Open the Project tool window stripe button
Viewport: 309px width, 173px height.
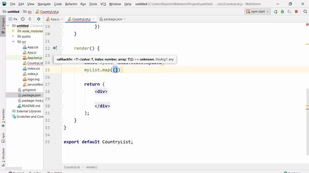3,25
